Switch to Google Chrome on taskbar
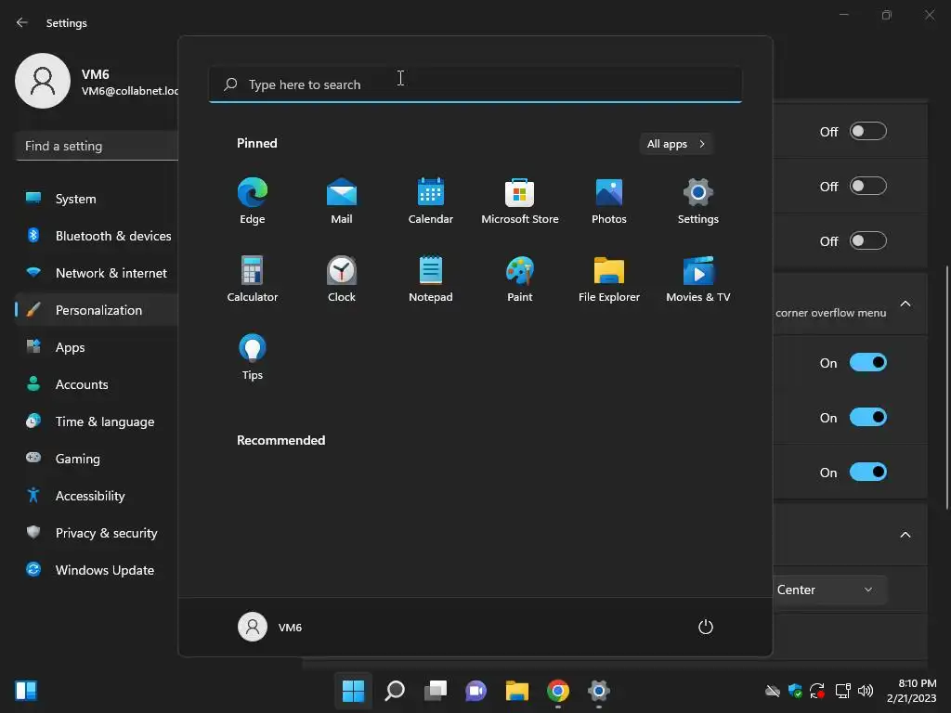Image resolution: width=951 pixels, height=713 pixels. 558,691
